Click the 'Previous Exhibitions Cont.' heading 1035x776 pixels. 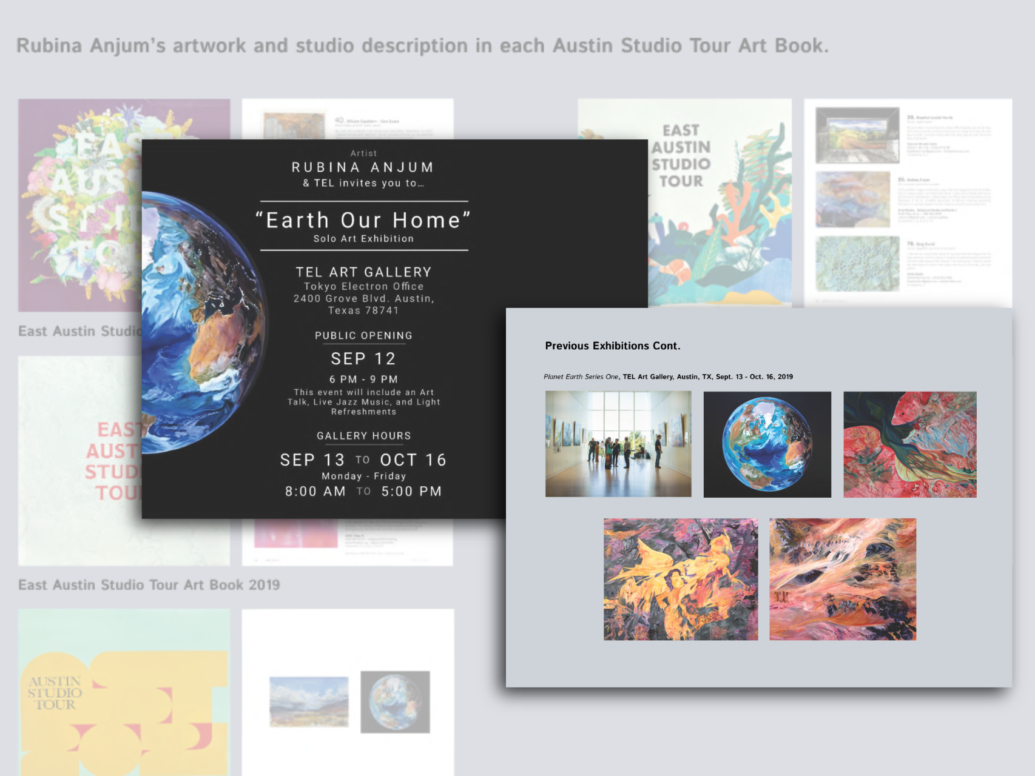pyautogui.click(x=613, y=346)
